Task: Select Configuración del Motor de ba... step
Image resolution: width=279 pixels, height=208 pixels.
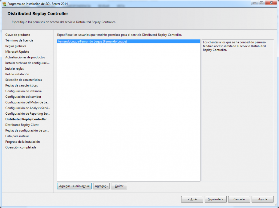Action: pyautogui.click(x=27, y=102)
